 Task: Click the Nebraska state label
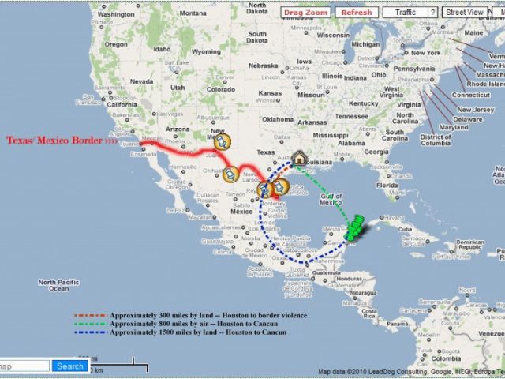263,66
